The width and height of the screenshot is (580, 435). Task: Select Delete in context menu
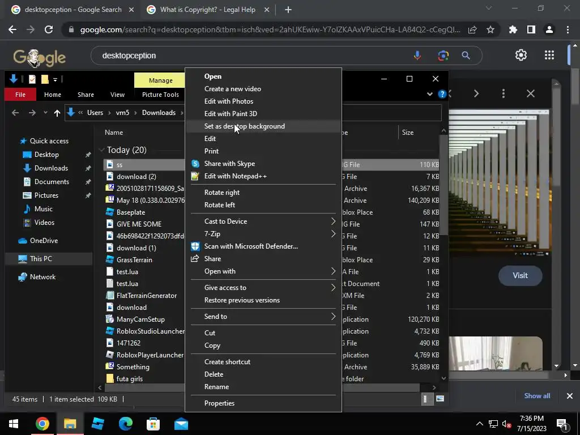click(x=263, y=374)
